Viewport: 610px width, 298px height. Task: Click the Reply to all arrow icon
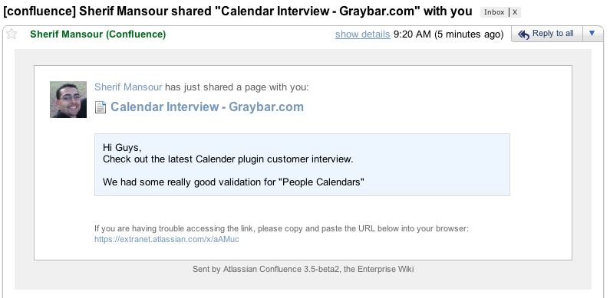523,34
